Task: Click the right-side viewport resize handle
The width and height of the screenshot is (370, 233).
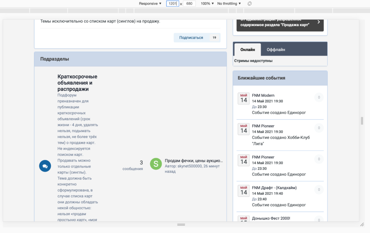Action: (x=362, y=121)
